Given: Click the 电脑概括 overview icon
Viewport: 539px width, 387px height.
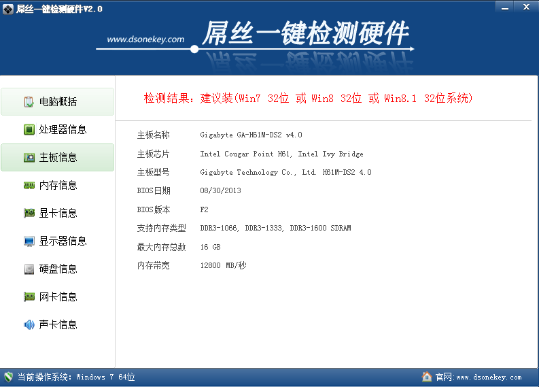Looking at the screenshot, I should pyautogui.click(x=29, y=102).
